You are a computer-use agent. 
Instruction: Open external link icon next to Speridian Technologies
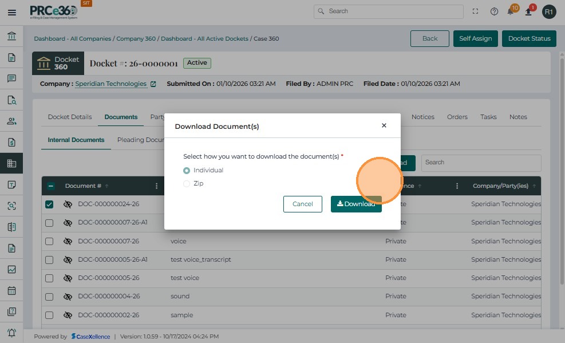pos(153,84)
